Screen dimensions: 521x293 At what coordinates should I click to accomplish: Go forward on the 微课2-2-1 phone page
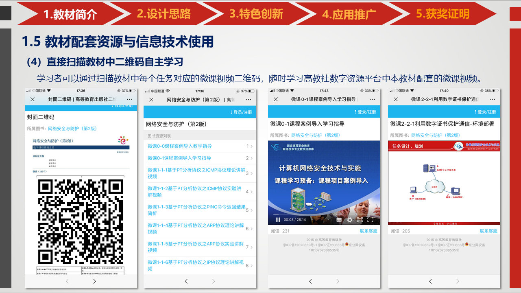pos(458,281)
